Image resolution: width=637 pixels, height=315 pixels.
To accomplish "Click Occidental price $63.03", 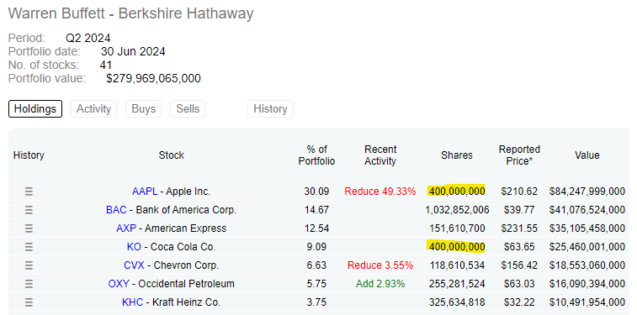I will [x=519, y=284].
